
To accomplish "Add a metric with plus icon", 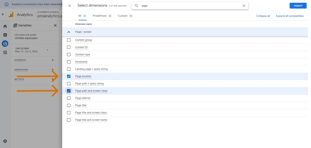I will coord(52,79).
